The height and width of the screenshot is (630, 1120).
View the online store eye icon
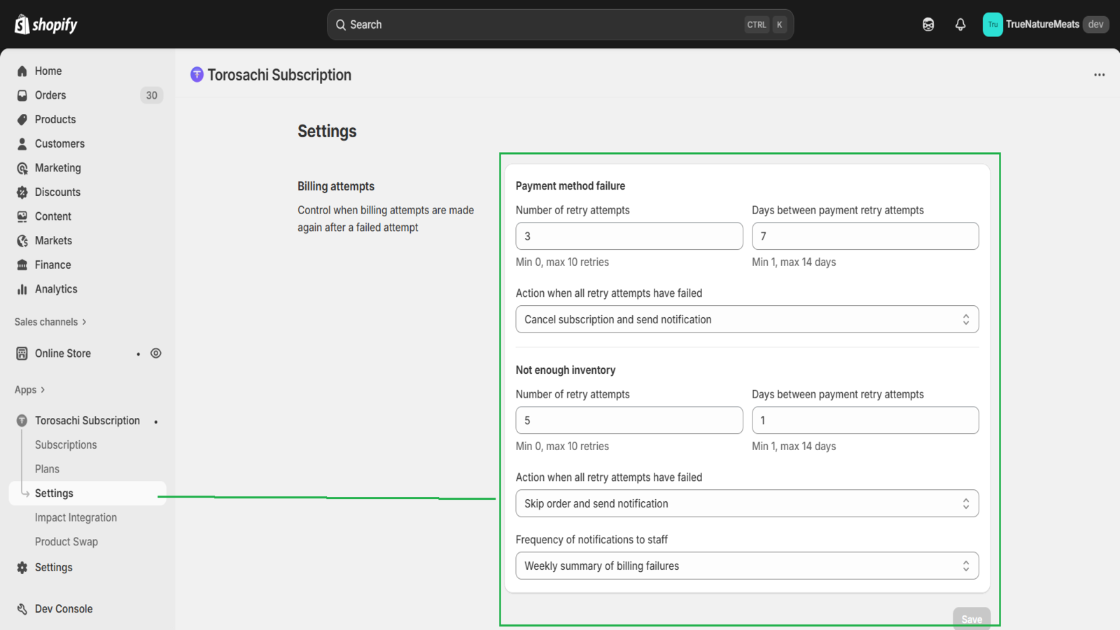[x=156, y=353]
